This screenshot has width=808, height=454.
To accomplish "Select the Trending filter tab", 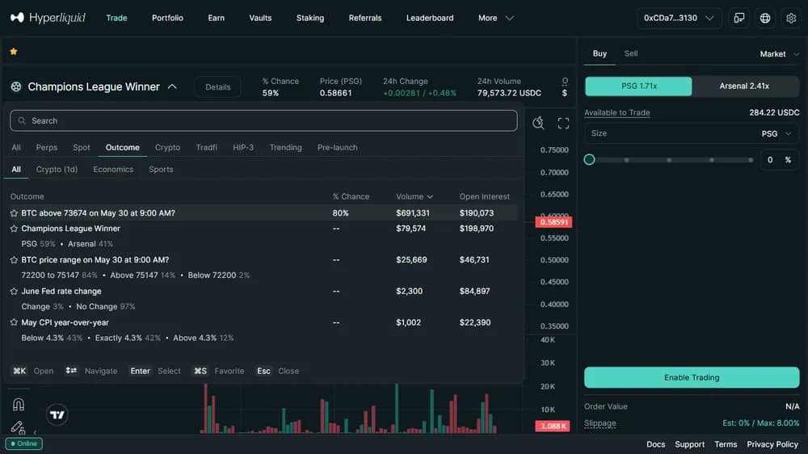I will (285, 147).
